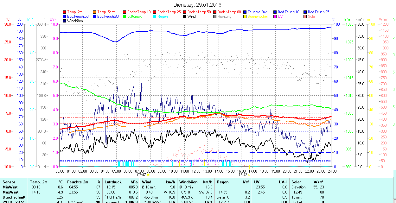Select the magenta UV legend square

[275, 16]
